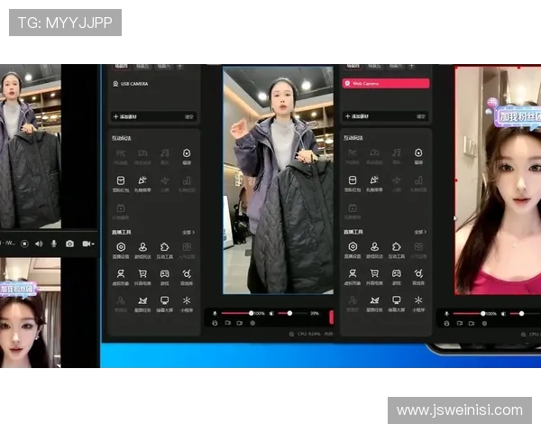Click 礼物荣誉 icon in the USB CAMERA panel
Viewport: 541px width, 433px height.
(x=142, y=181)
